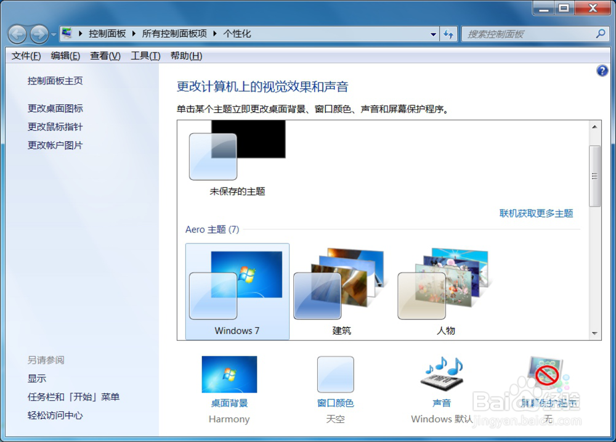Open the screen saver icon with prohibited sign
This screenshot has width=616, height=442.
tap(548, 374)
